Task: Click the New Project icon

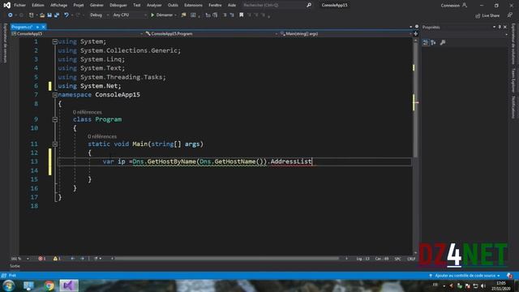Action: (31, 15)
